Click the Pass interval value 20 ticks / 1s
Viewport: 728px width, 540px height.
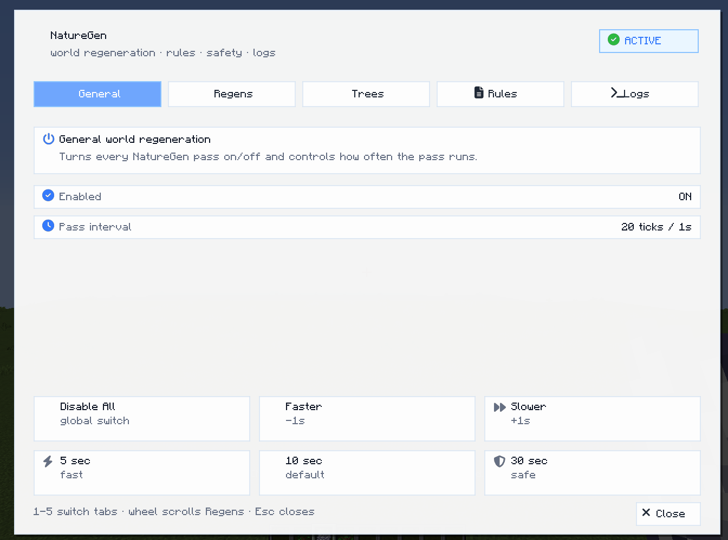(656, 227)
